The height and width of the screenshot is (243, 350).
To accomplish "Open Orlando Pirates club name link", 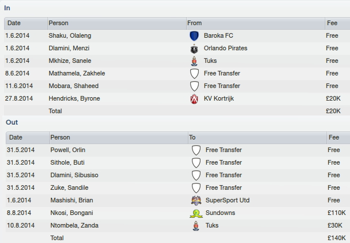I will click(226, 48).
